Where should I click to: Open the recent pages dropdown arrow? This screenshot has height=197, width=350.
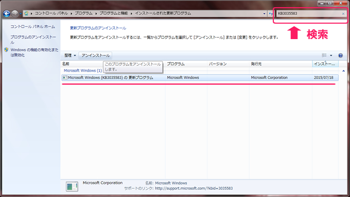pos(21,13)
